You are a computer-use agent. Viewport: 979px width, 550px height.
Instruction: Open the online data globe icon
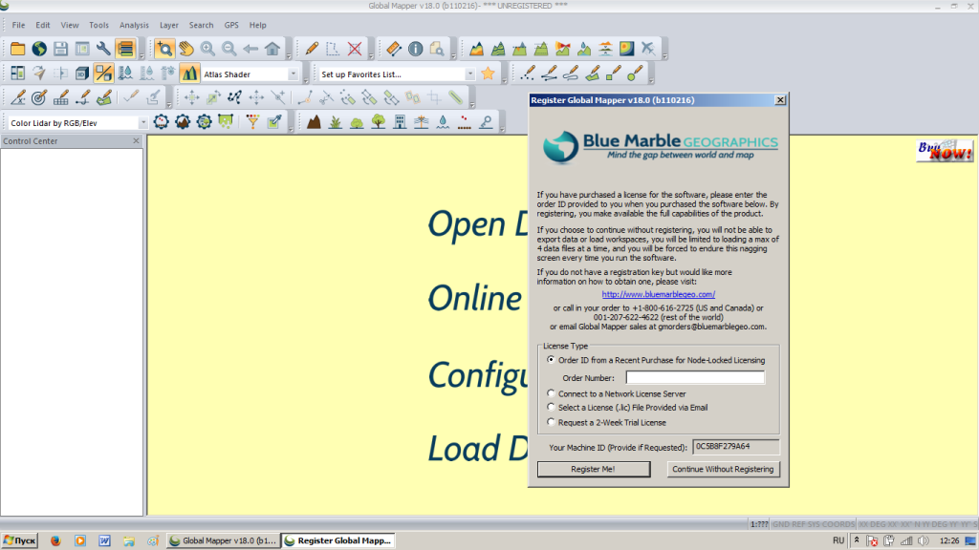click(39, 49)
